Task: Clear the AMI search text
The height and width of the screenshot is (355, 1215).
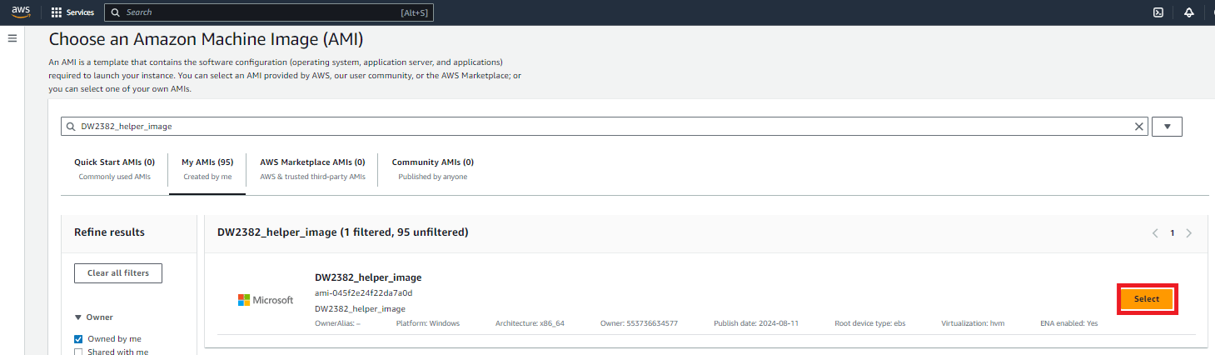Action: [1139, 127]
